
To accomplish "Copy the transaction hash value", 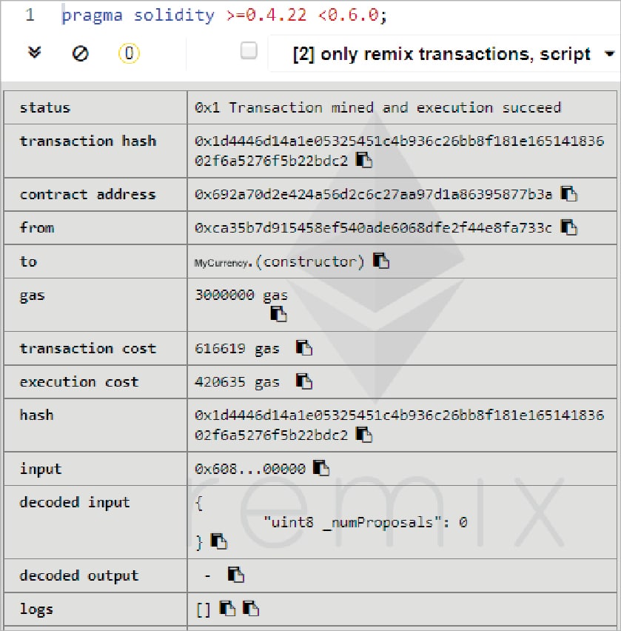I will (x=364, y=159).
